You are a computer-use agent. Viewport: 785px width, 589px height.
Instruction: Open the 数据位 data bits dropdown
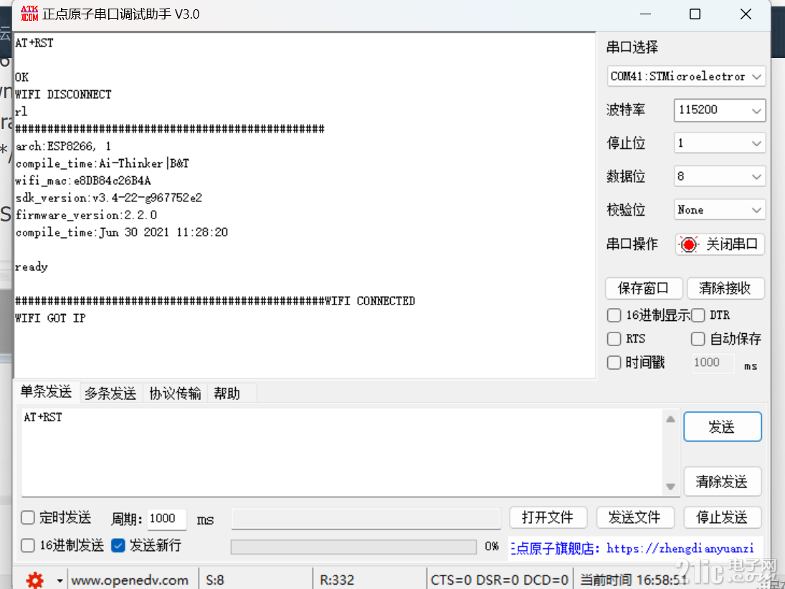[x=720, y=177]
